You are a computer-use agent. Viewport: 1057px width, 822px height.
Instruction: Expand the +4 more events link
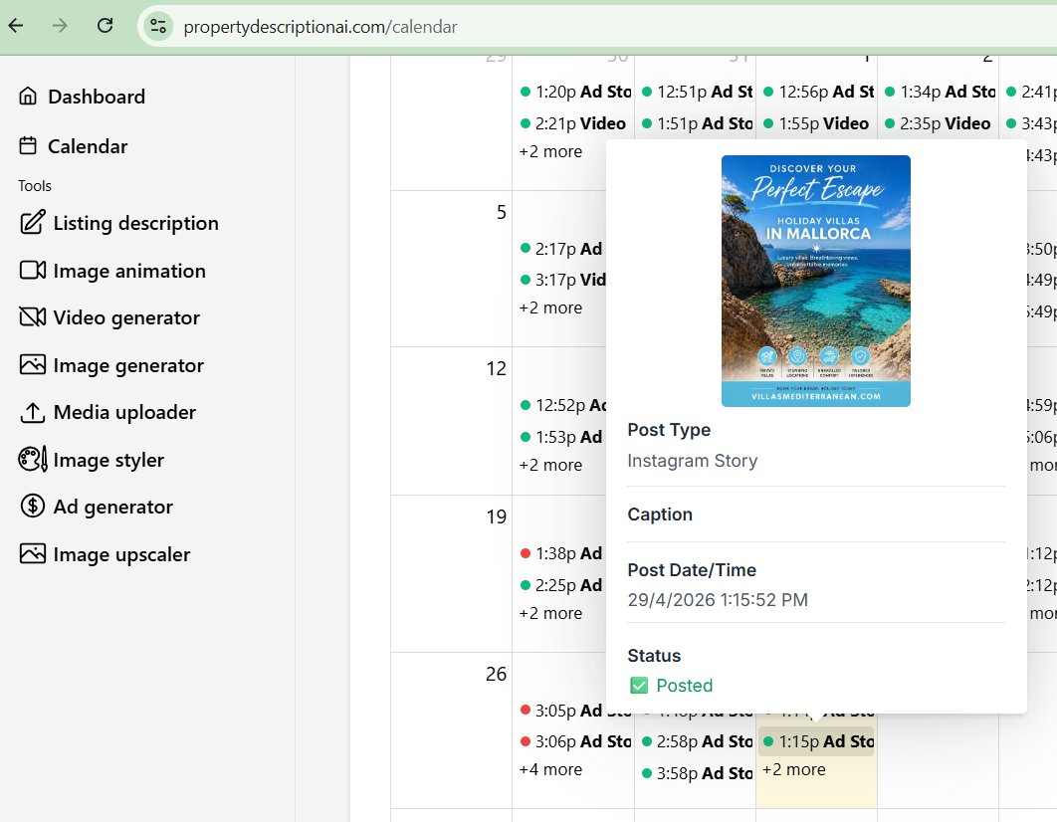[550, 769]
